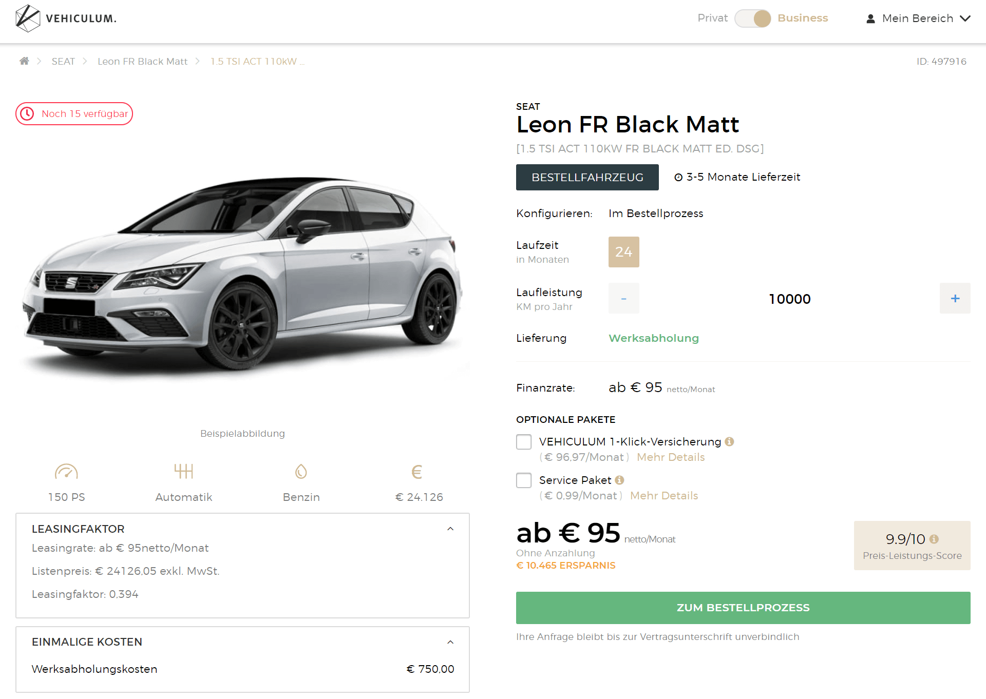Go to SEAT breadcrumb

(x=63, y=61)
